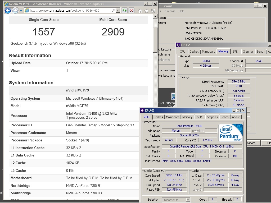Click FSB:DRAM 7:18 value
The width and height of the screenshot is (271, 203).
coord(239,86)
